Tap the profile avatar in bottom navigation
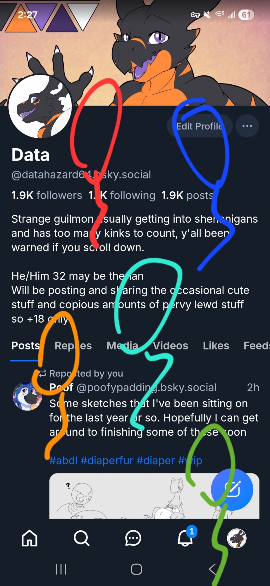270x586 pixels. (x=237, y=539)
